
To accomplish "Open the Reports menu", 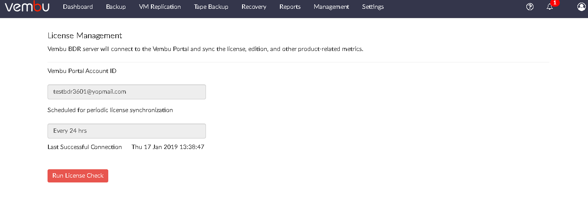I will coord(290,7).
